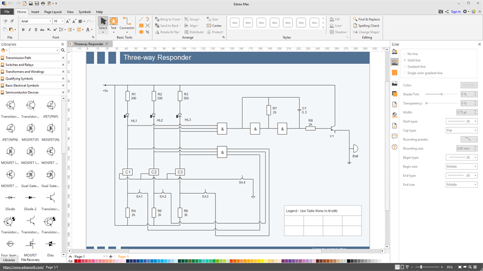Switch to the Symbols ribbon tab
Image resolution: width=483 pixels, height=271 pixels.
pyautogui.click(x=85, y=12)
